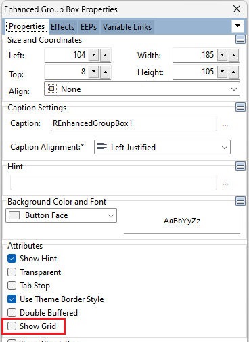Image resolution: width=249 pixels, height=342 pixels.
Task: Enable the Transparent checkbox
Action: (12, 272)
